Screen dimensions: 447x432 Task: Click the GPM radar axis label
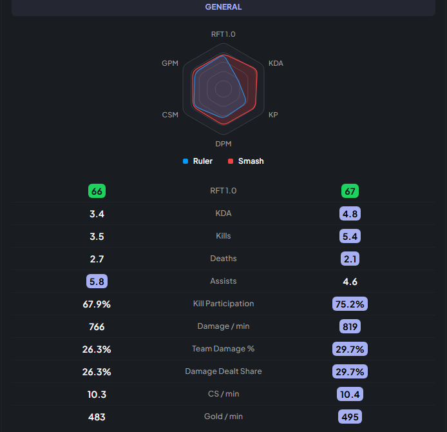[170, 63]
